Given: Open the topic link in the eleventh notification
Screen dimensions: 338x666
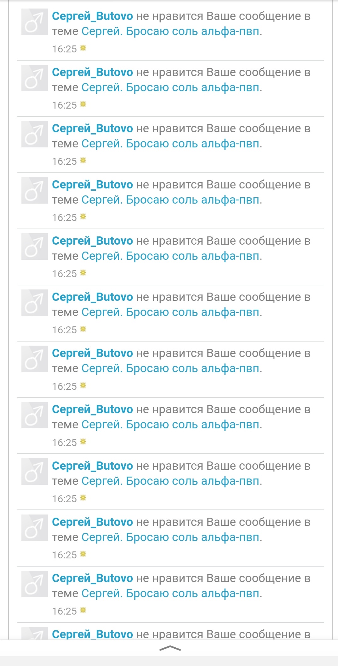Looking at the screenshot, I should (x=171, y=594).
